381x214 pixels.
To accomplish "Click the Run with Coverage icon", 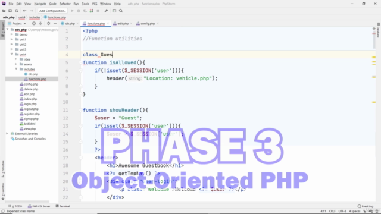I will 85,11.
